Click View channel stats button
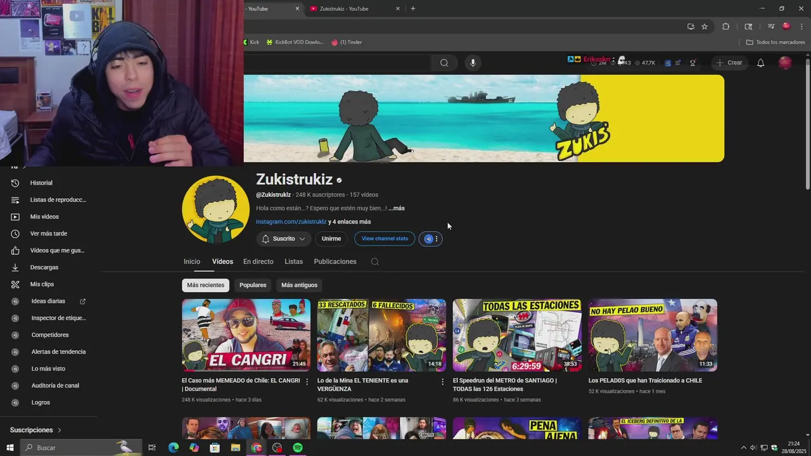The image size is (811, 456). [x=385, y=239]
